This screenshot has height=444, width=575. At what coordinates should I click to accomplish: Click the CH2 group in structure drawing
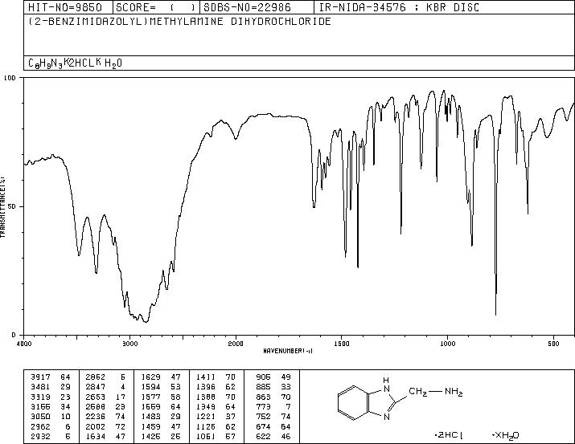(x=417, y=392)
